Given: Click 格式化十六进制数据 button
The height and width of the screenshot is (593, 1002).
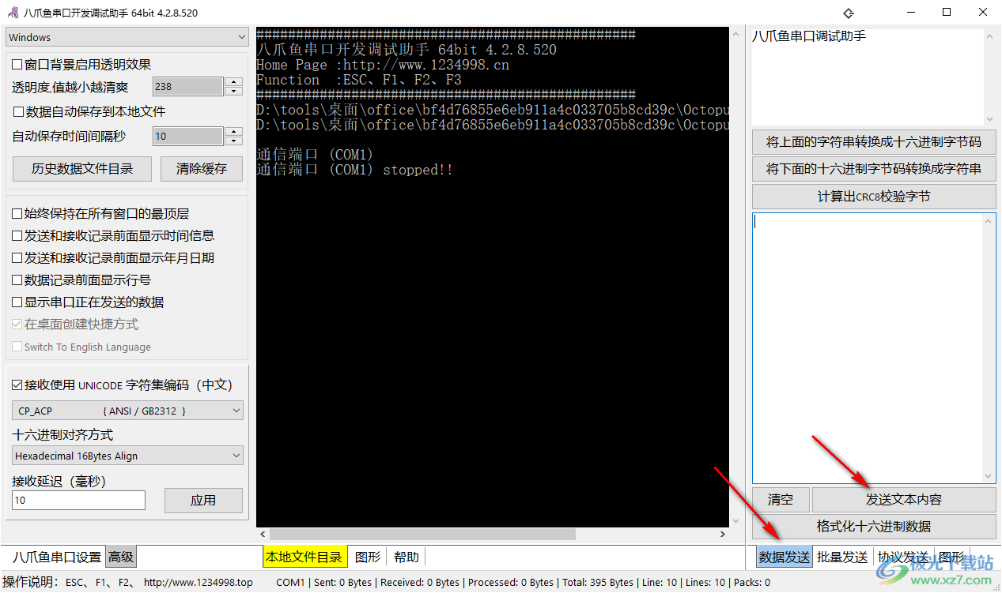Looking at the screenshot, I should 874,526.
